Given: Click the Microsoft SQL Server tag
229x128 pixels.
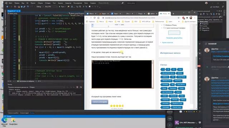Looking at the screenshot, I should coord(168,73).
